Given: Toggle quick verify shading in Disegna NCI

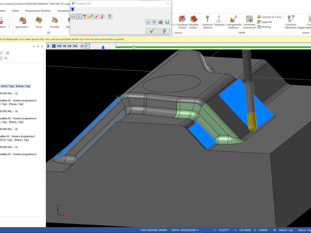Looking at the screenshot, I should [x=102, y=17].
